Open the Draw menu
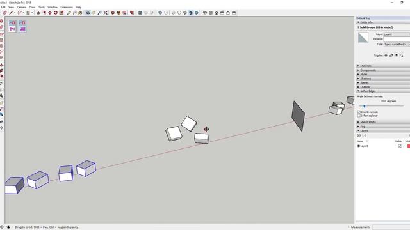 (32, 7)
